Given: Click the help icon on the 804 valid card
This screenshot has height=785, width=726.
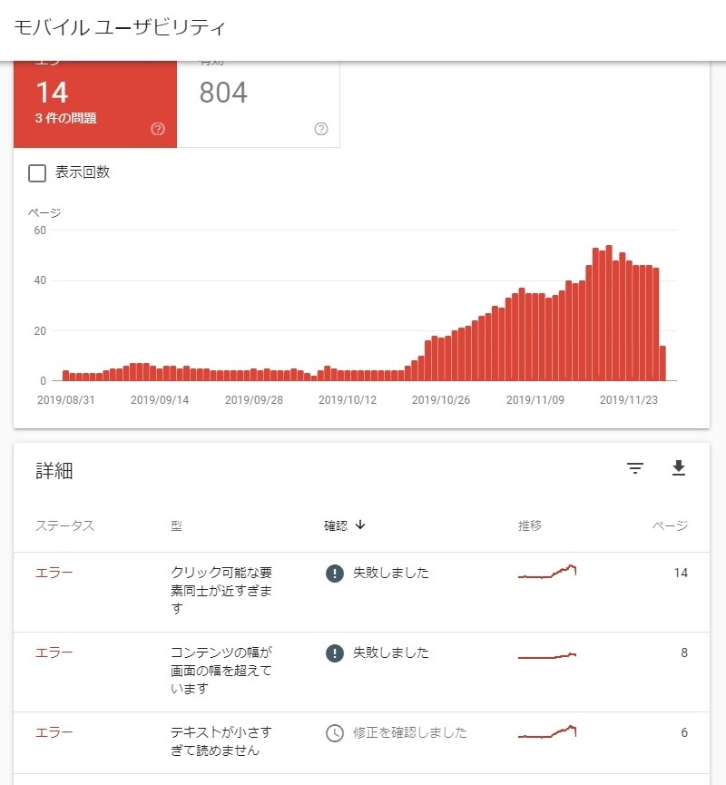Looking at the screenshot, I should [321, 129].
